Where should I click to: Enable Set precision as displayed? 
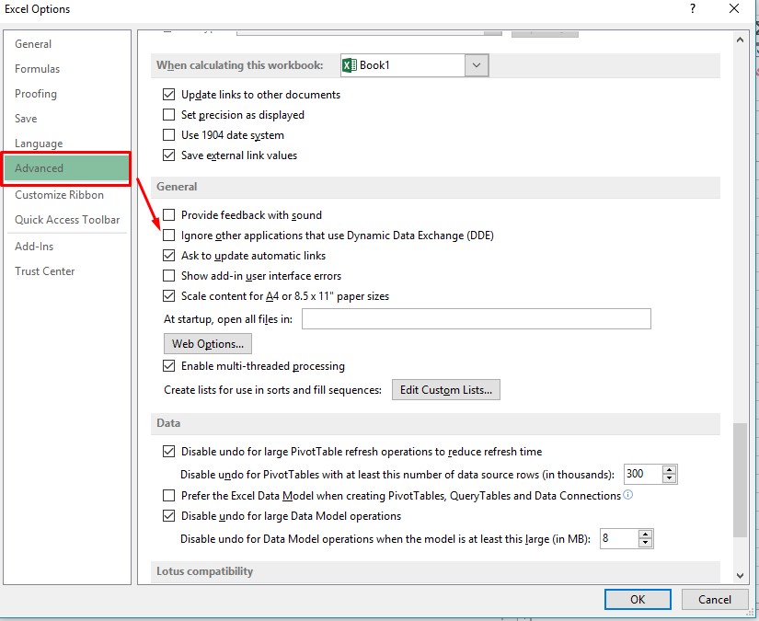tap(168, 115)
